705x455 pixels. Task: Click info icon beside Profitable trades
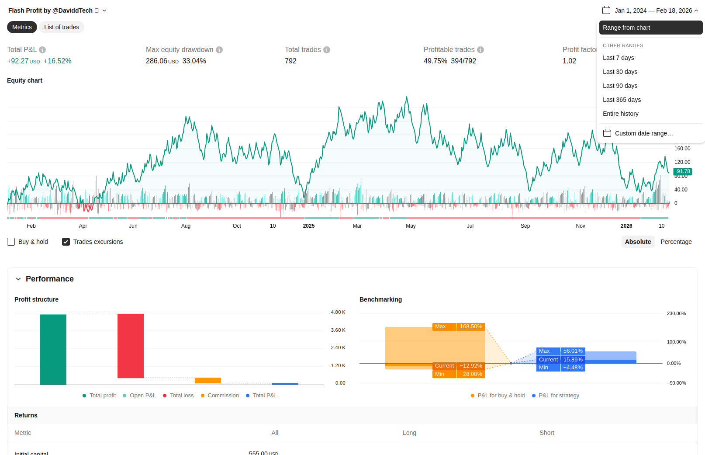coord(480,50)
